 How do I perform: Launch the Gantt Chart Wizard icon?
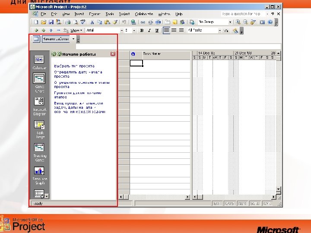point(235,31)
